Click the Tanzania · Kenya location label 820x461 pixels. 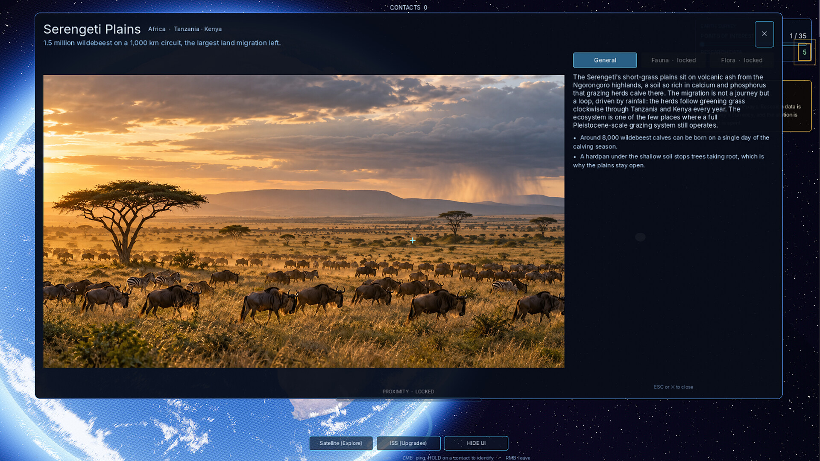click(198, 29)
